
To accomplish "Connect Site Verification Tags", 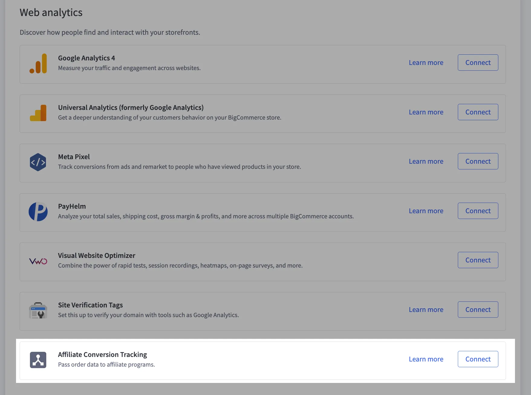I will 478,310.
